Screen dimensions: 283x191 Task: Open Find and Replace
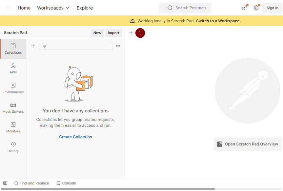click(31, 183)
